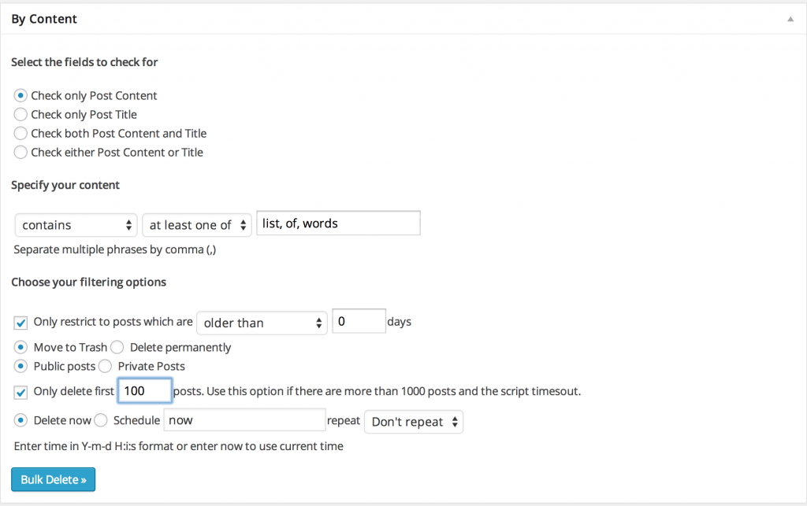Click the schedule time field showing 'now'

[x=244, y=419]
